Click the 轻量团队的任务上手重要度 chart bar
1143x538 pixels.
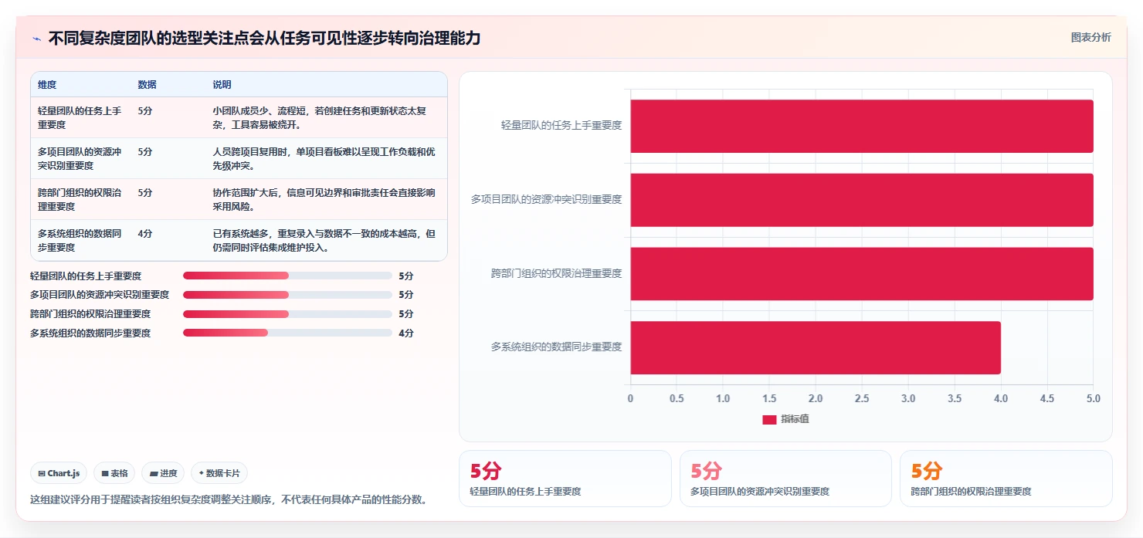point(862,126)
